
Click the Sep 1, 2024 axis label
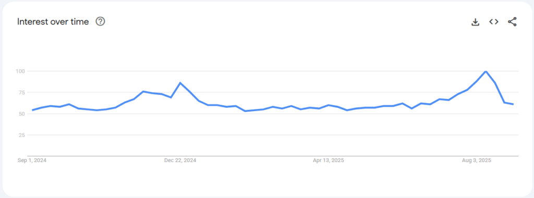32,160
